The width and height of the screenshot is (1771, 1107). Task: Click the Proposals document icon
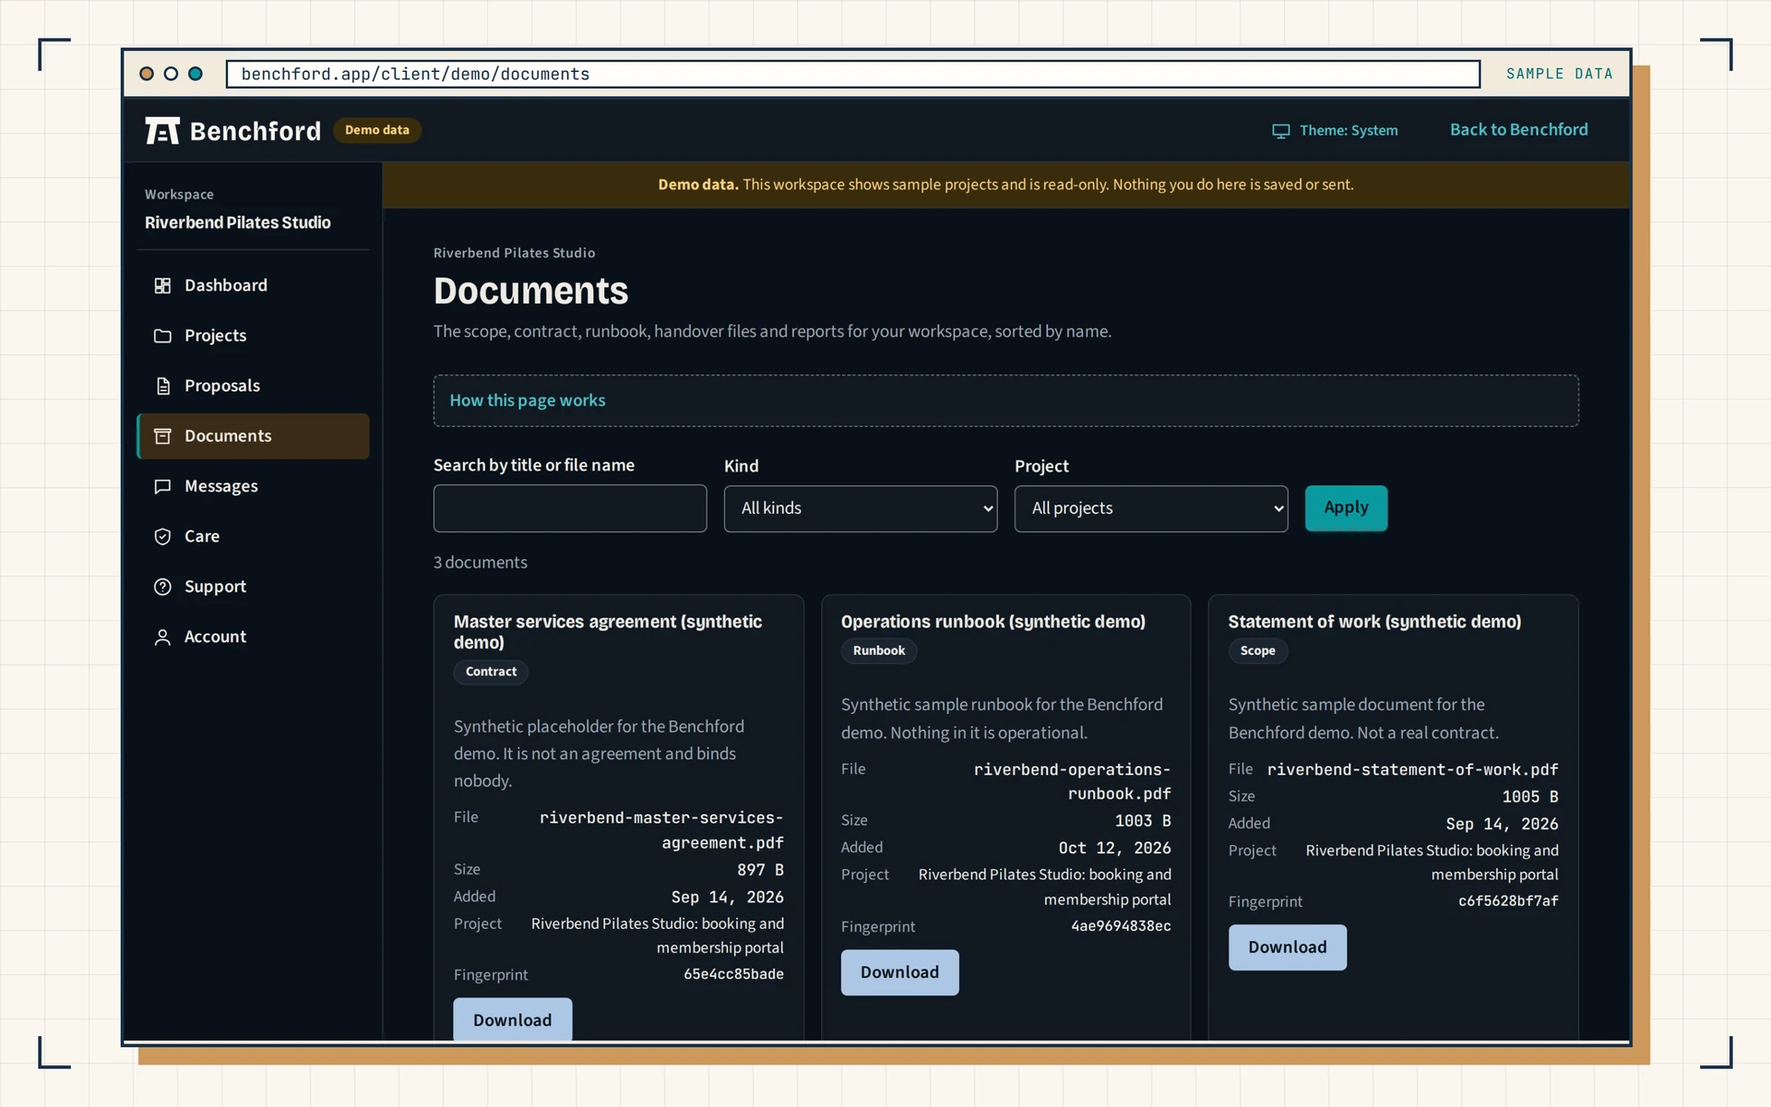(x=162, y=386)
